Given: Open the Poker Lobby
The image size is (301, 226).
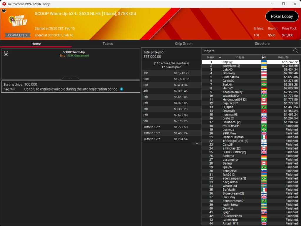Looking at the screenshot, I should tap(282, 16).
